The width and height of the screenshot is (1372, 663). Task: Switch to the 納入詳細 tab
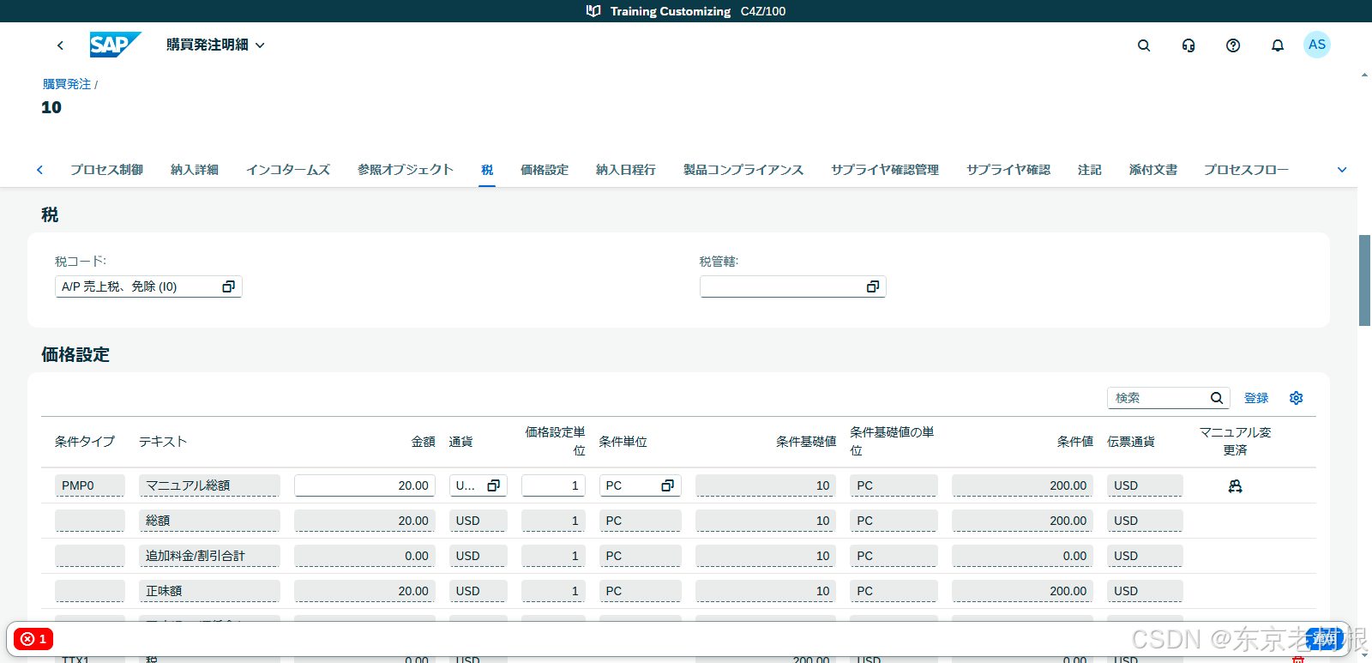[195, 170]
